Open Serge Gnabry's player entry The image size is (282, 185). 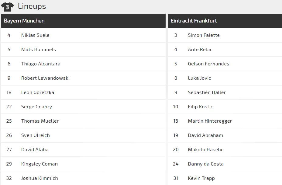pos(36,107)
